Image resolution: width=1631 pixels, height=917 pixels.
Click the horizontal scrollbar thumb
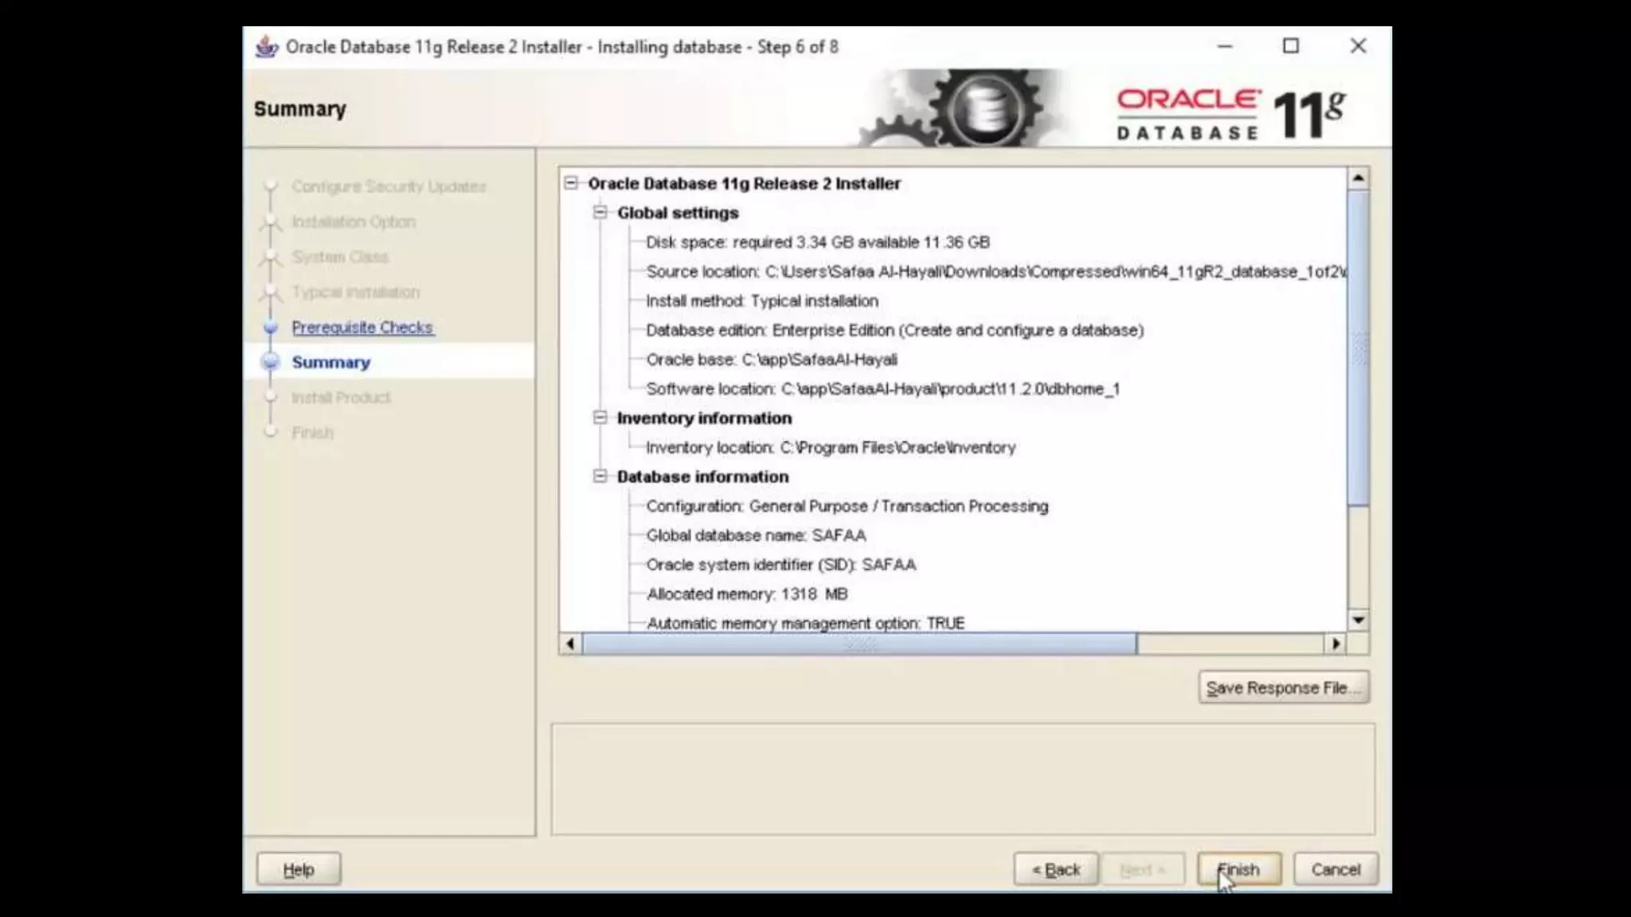860,643
